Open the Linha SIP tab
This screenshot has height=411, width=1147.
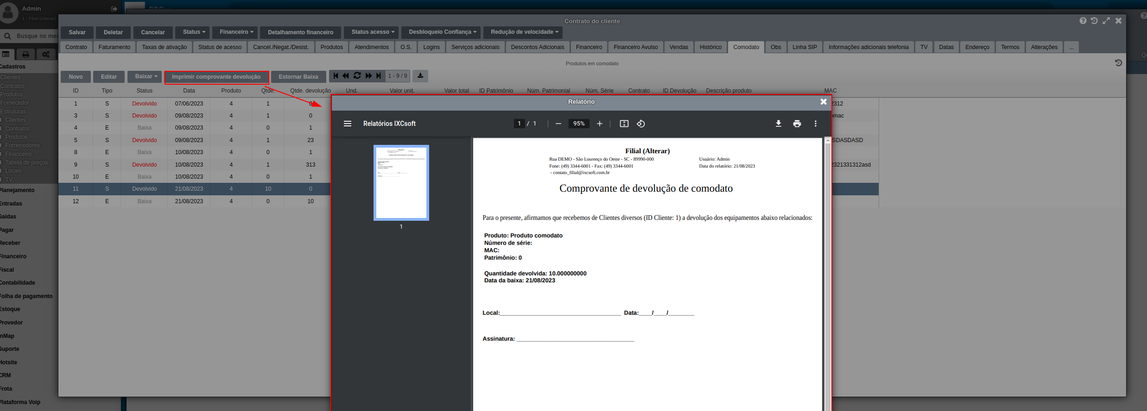[805, 47]
